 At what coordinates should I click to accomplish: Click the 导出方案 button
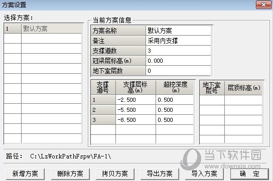[160, 173]
